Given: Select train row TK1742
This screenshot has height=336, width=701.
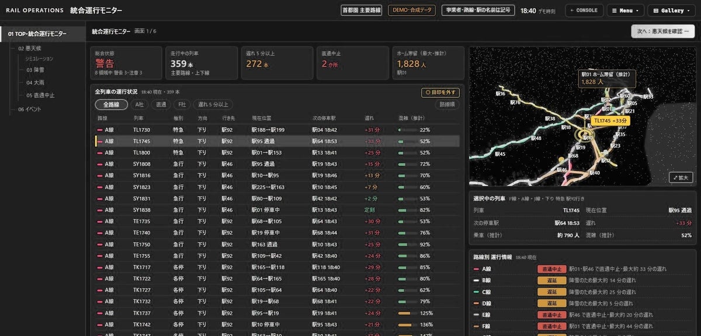Looking at the screenshot, I should pos(277,324).
